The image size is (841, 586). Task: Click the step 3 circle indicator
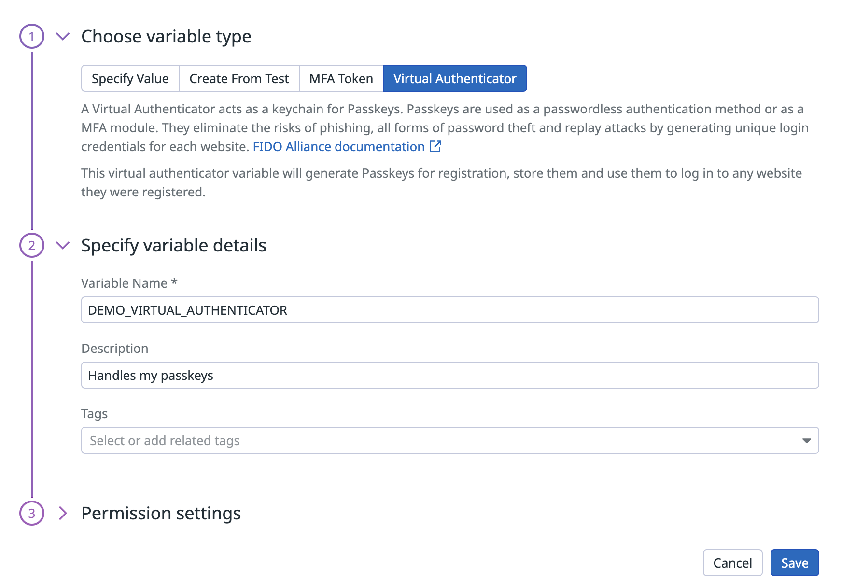(32, 513)
